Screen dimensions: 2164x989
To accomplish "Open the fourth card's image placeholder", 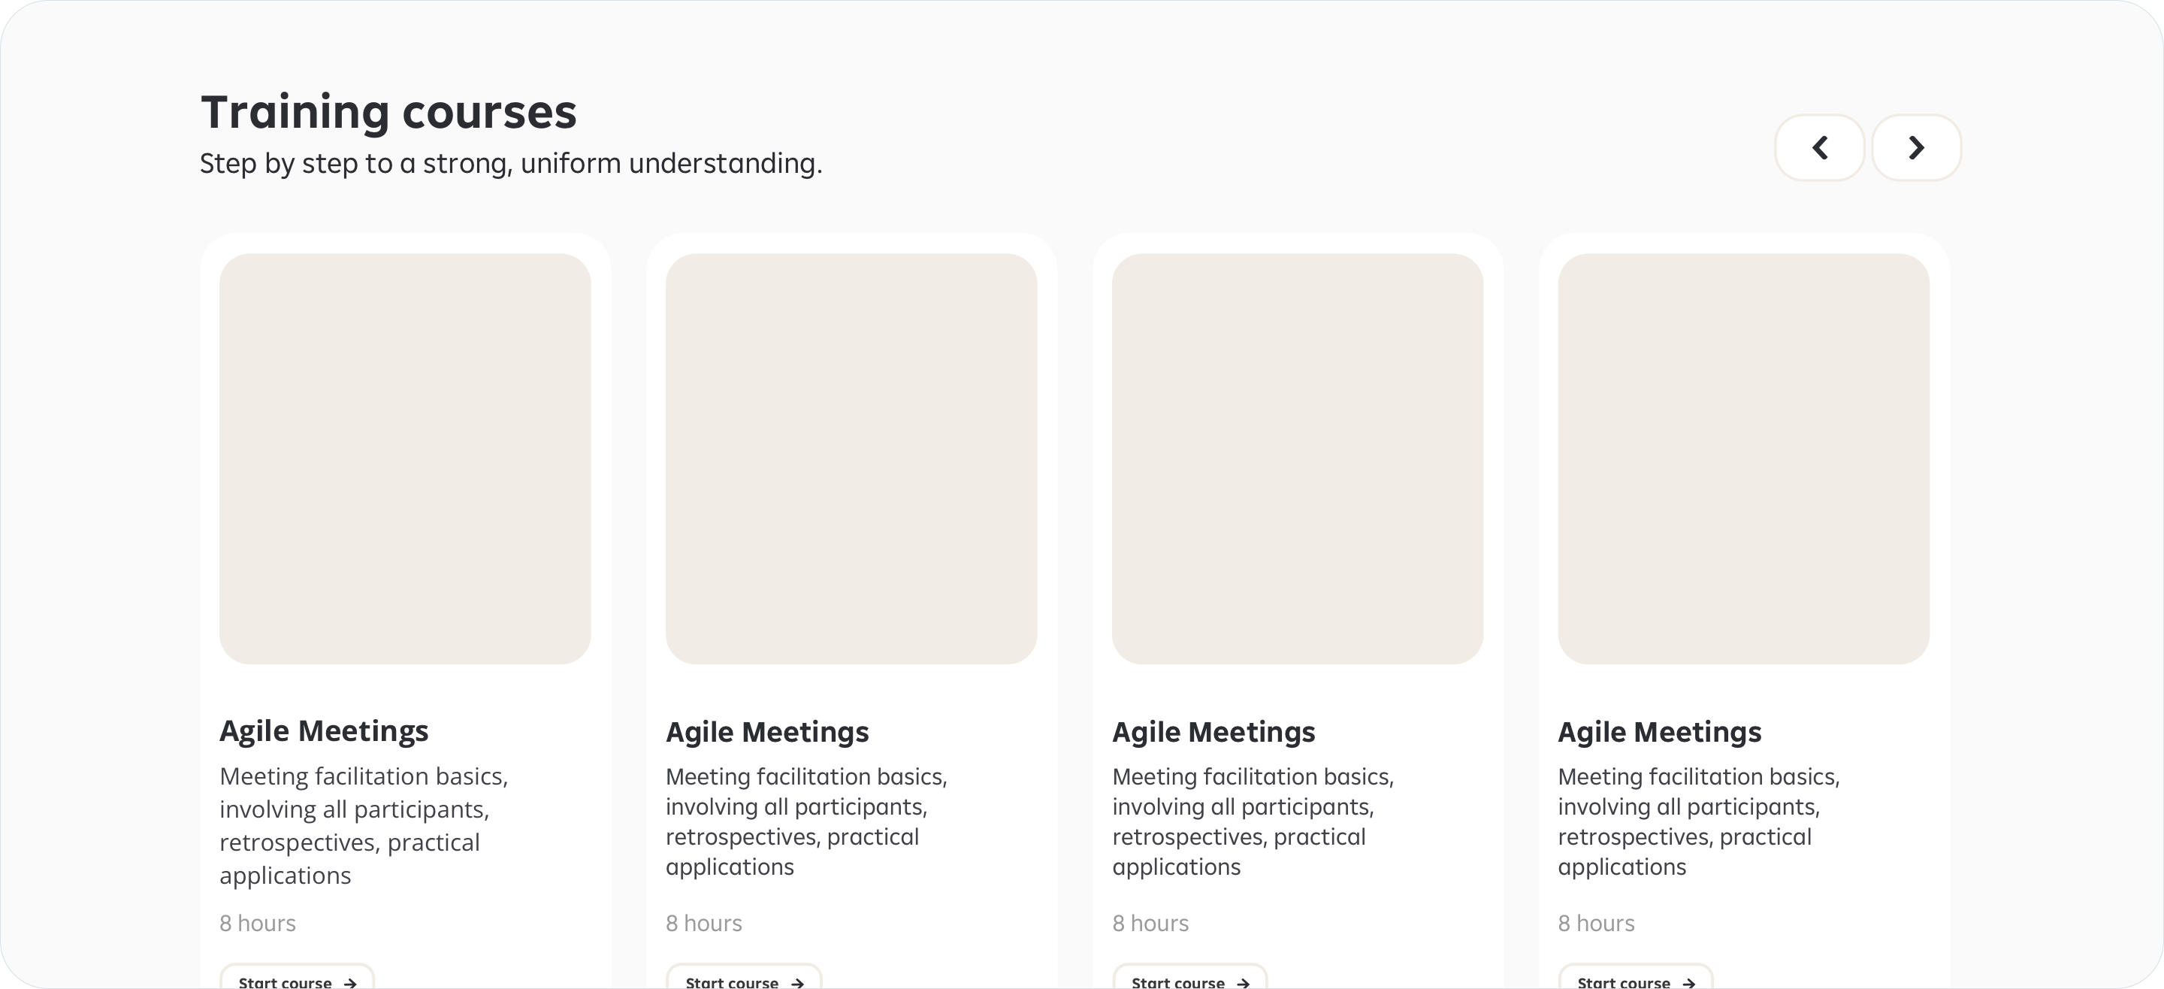I will (1743, 460).
